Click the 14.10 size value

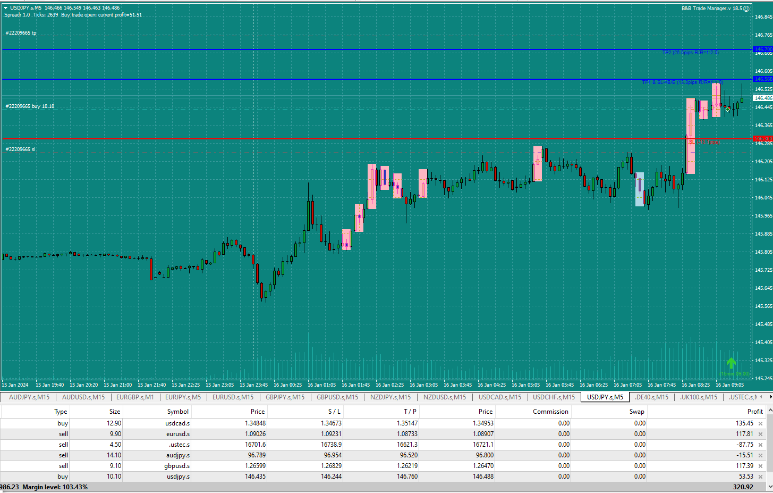tap(114, 456)
